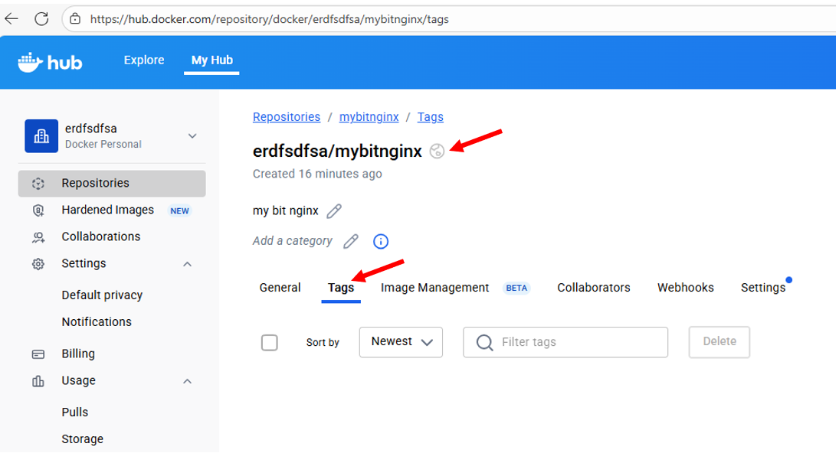Click the Repositories sidebar icon
Screen dimensions: 839x476
[x=38, y=183]
